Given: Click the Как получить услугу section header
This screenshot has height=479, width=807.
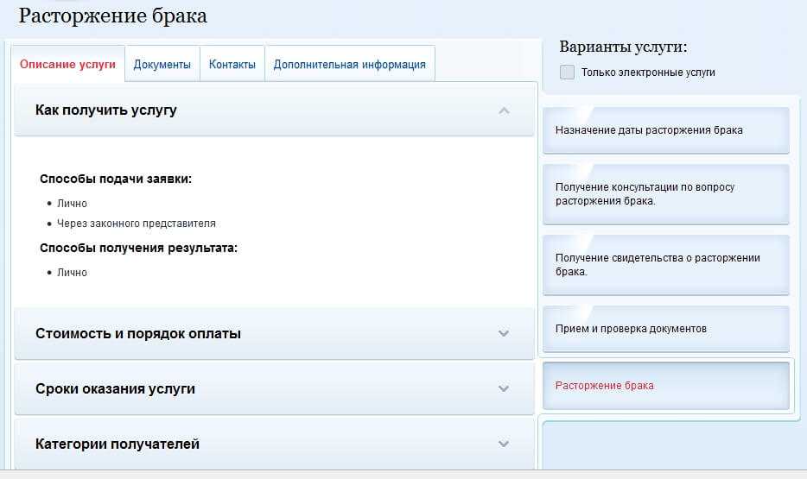Looking at the screenshot, I should pyautogui.click(x=274, y=110).
